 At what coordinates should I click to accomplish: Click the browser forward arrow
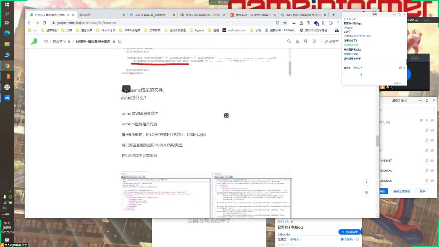37,23
